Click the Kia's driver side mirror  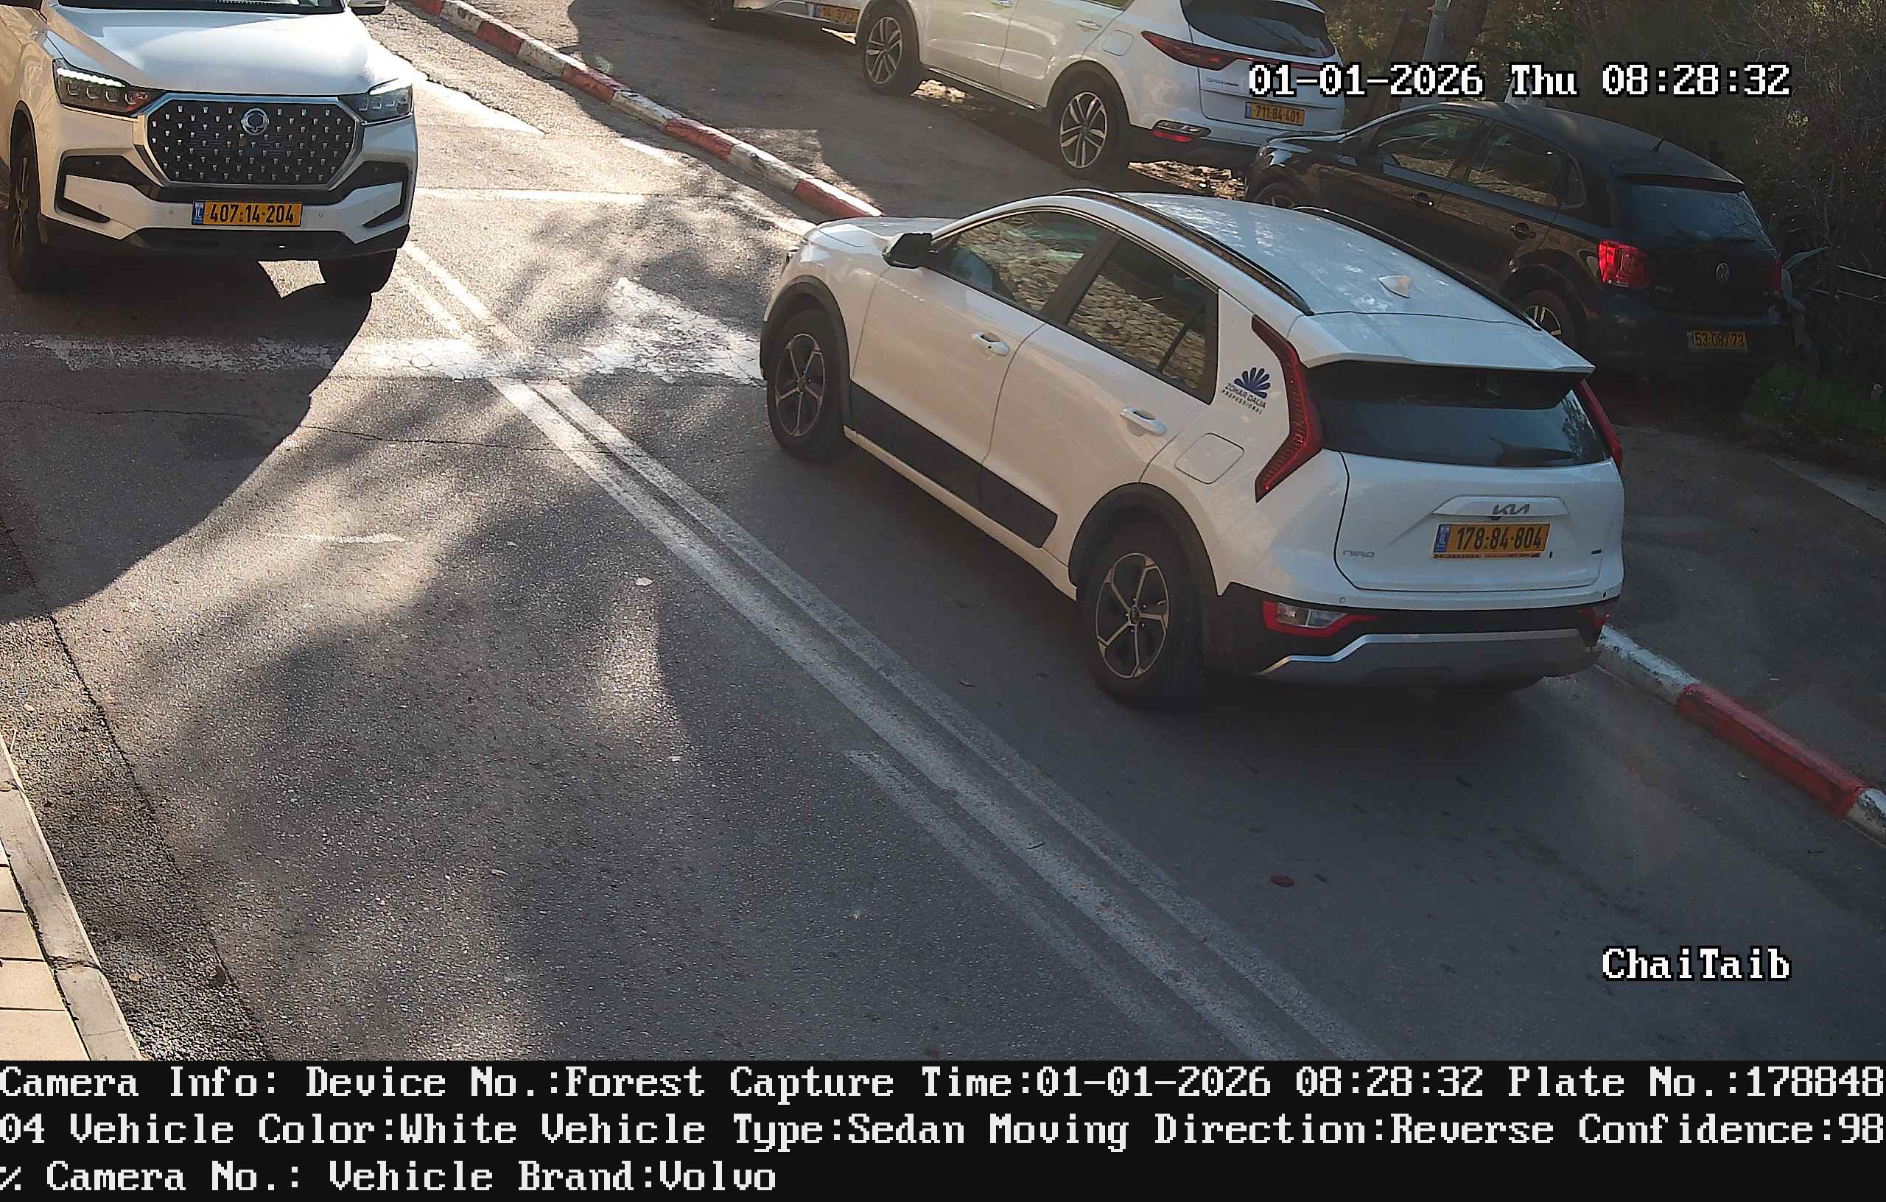pyautogui.click(x=908, y=250)
